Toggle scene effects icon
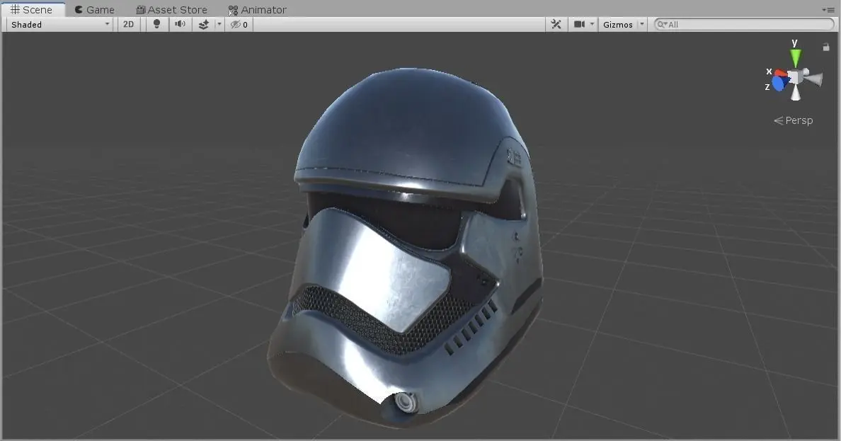This screenshot has height=441, width=841. [204, 24]
